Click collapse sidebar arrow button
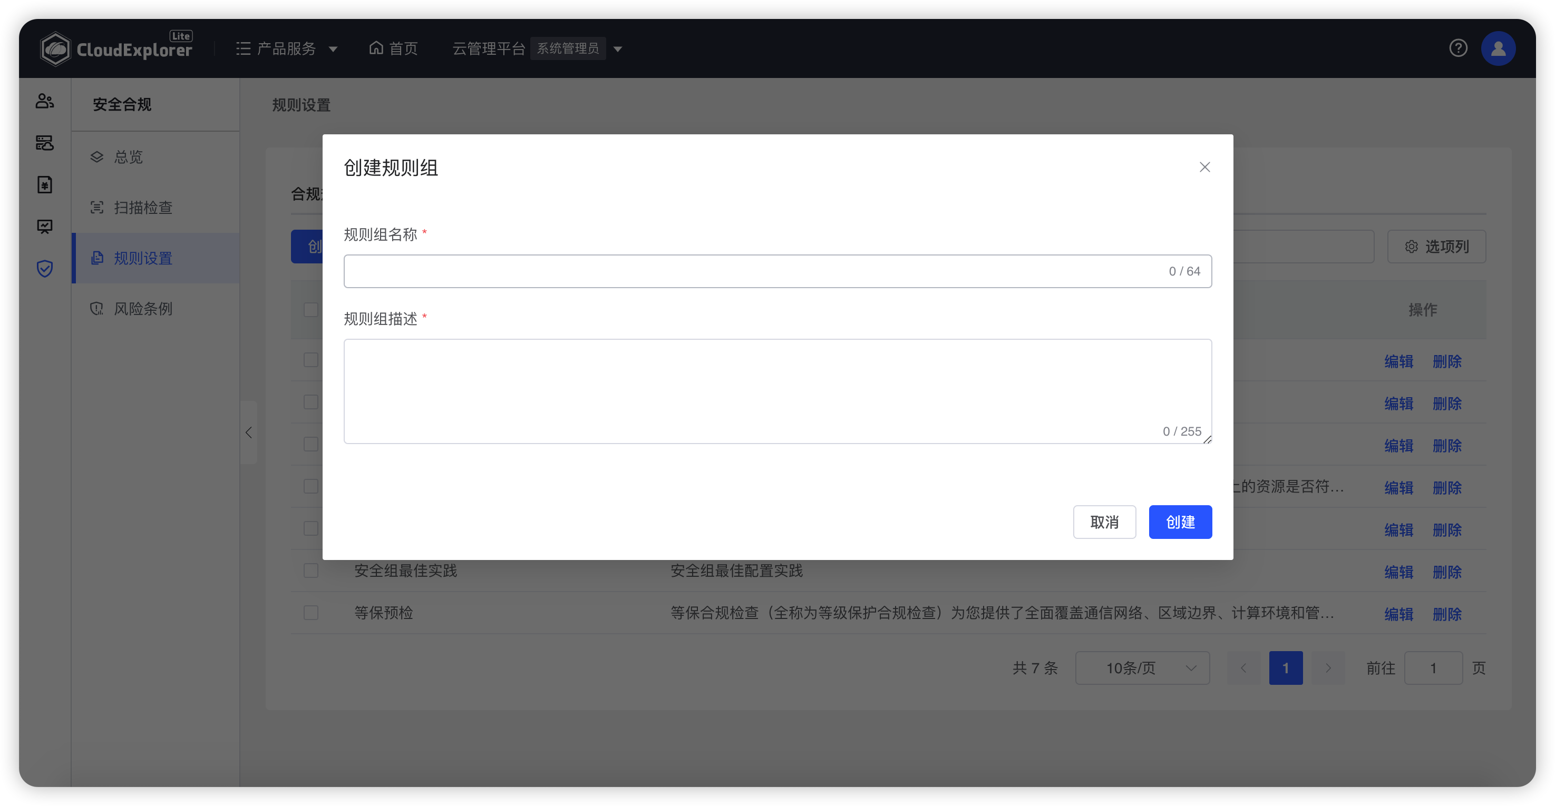1555x806 pixels. [249, 432]
